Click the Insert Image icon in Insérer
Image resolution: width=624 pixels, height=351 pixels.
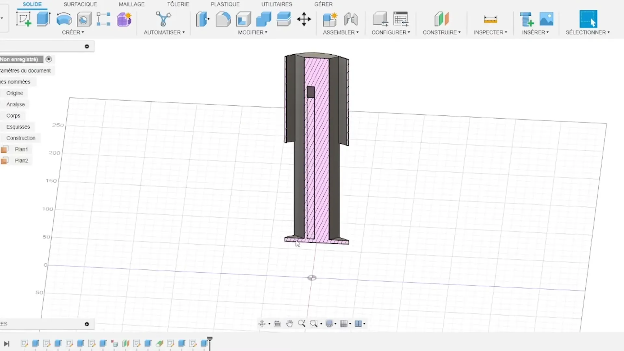[x=546, y=19]
